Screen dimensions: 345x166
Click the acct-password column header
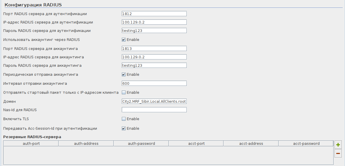306,143
